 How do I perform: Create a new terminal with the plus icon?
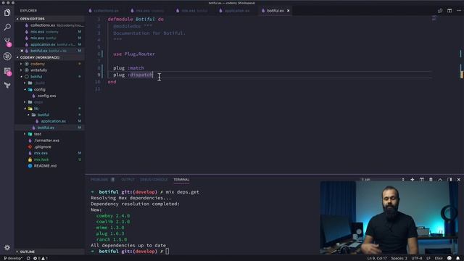[413, 180]
